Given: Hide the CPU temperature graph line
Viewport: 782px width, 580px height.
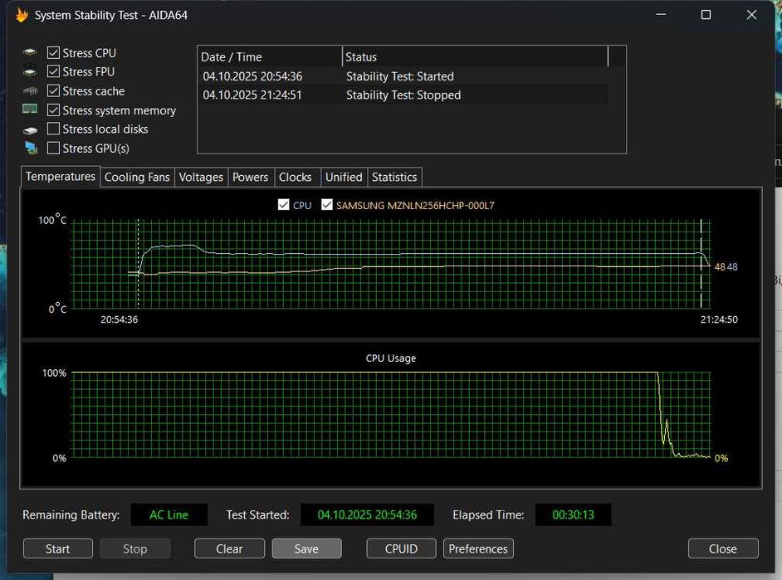Looking at the screenshot, I should (283, 205).
